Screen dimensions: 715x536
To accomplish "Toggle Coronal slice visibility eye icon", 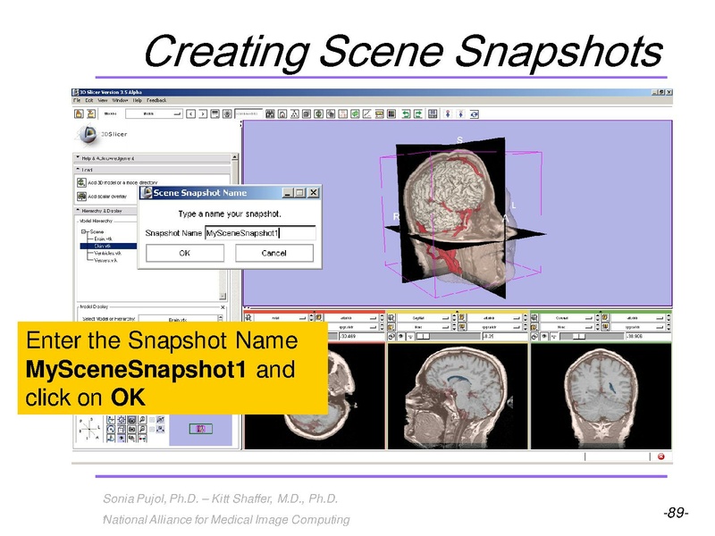I will [x=544, y=337].
